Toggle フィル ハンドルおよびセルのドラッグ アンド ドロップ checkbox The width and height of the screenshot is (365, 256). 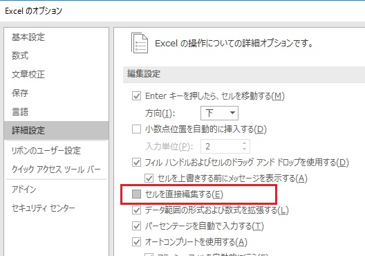(136, 163)
